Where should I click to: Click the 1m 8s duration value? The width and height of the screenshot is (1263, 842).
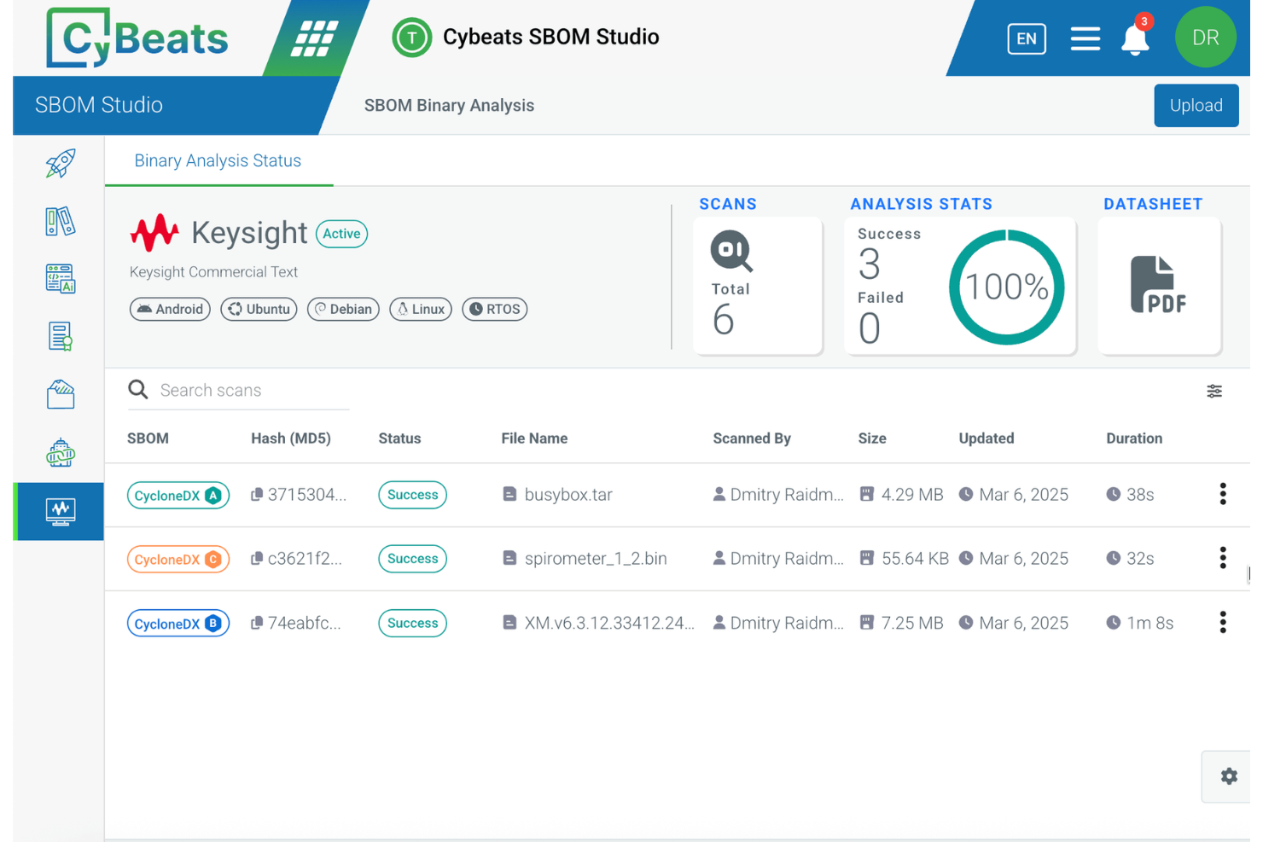tap(1150, 623)
